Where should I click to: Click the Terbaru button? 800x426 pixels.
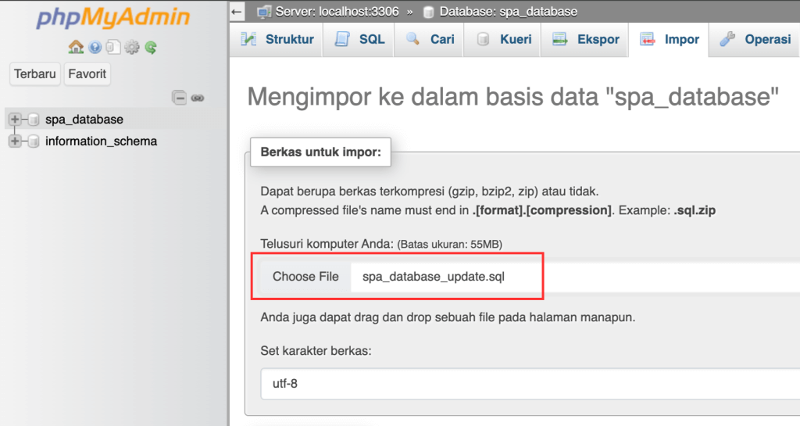click(34, 74)
